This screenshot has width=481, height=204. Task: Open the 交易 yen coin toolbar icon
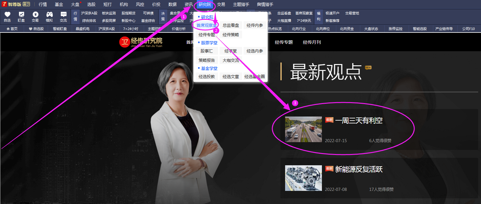[x=35, y=17]
